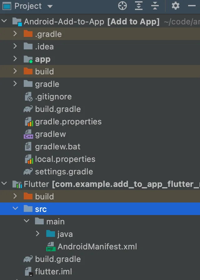The width and height of the screenshot is (200, 280).
Task: Collapse the Android-Add-to-App root node
Action: pyautogui.click(x=4, y=21)
